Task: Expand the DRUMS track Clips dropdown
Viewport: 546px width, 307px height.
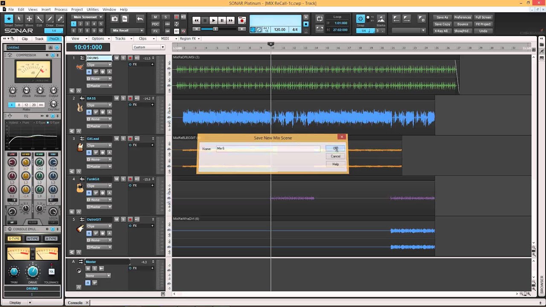Action: point(99,65)
